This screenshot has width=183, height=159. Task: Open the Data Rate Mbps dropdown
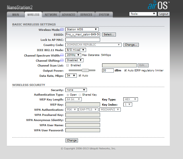71,76
